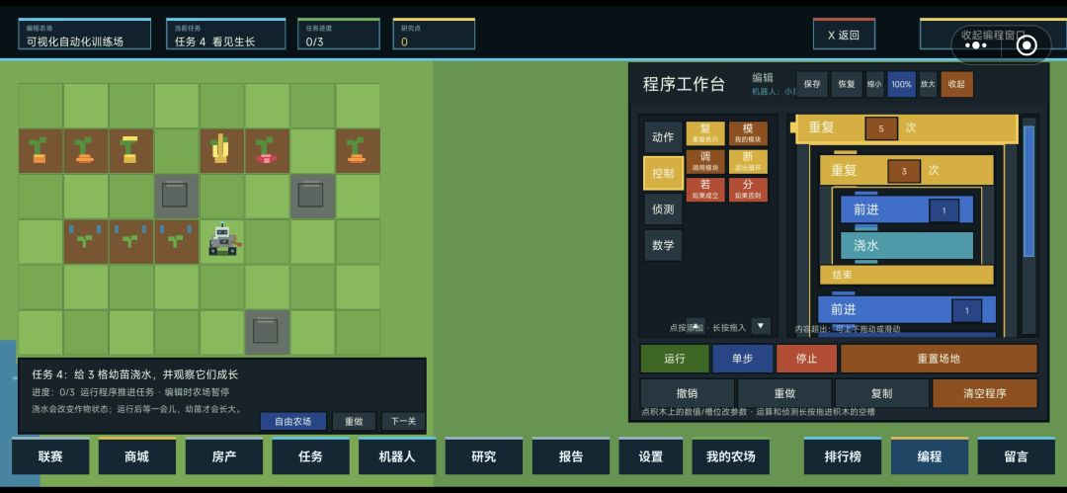Open the 排行榜 leaderboard
1067x493 pixels.
(843, 456)
